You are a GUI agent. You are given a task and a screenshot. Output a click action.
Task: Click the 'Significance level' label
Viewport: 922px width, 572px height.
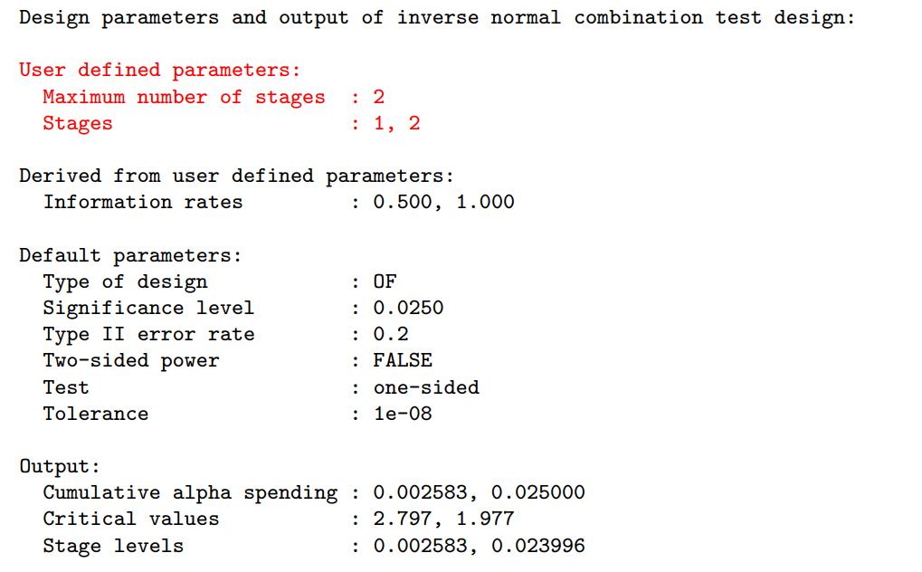[148, 308]
